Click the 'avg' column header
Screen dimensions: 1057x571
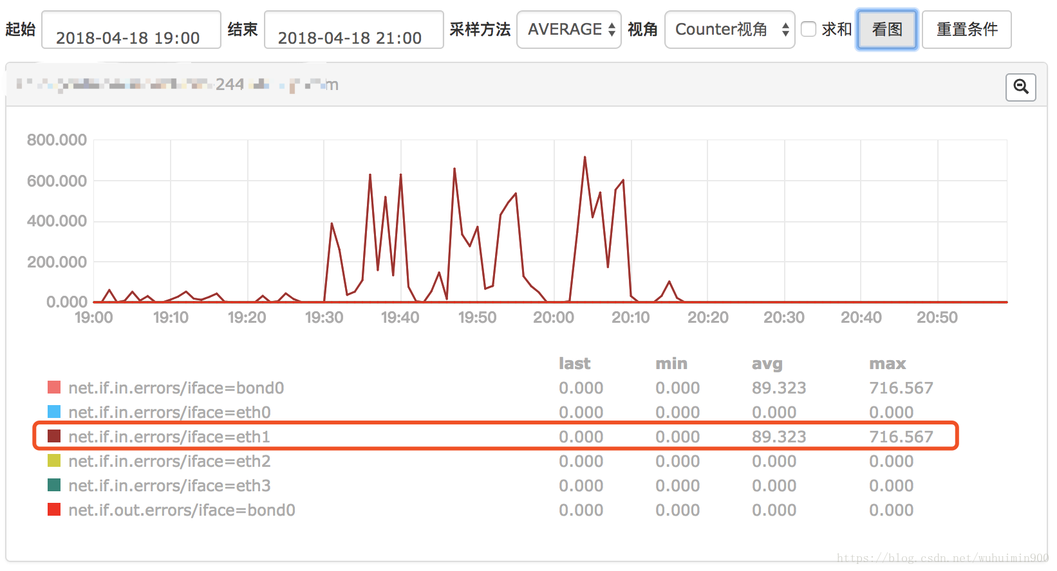pyautogui.click(x=767, y=364)
